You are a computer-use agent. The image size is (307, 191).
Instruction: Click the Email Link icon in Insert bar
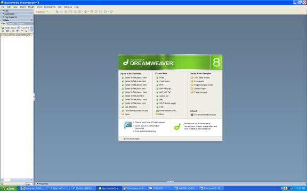tap(61, 12)
